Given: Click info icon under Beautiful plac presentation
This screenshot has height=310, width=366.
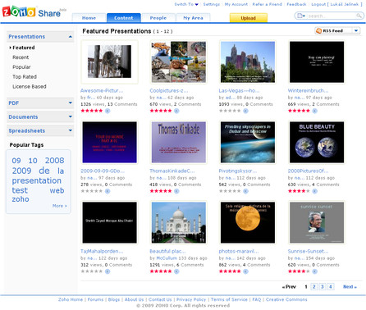Looking at the screenshot, I should pos(176,271).
